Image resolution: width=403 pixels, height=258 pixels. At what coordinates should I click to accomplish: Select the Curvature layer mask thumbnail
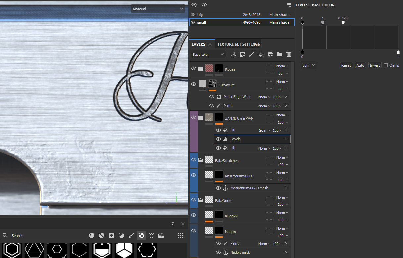click(x=212, y=84)
